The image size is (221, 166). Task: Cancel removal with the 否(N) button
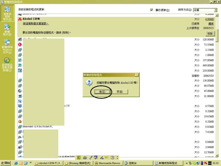point(120,92)
